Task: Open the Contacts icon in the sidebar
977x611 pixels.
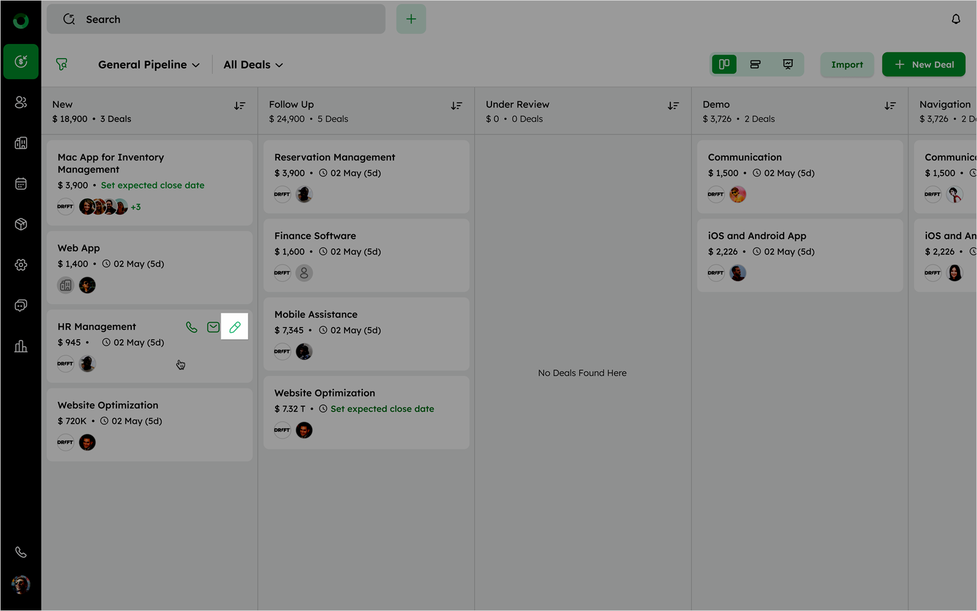Action: pyautogui.click(x=21, y=102)
